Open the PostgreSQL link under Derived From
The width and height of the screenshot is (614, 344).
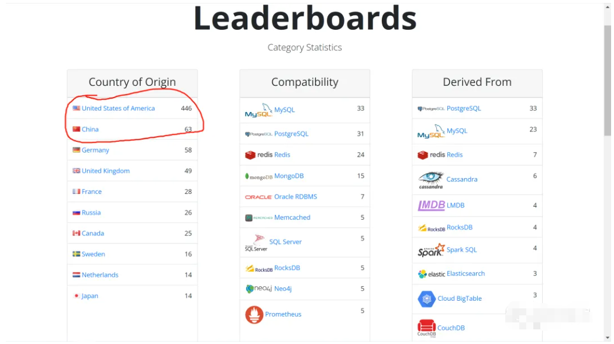click(x=464, y=108)
